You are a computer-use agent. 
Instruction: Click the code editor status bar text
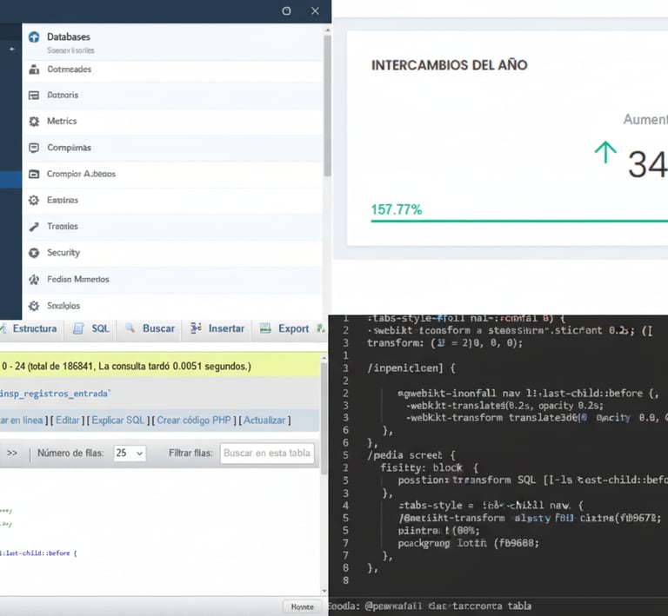click(x=430, y=606)
